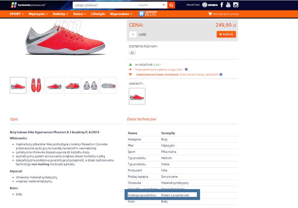Viewport: 298px width, 208px height.
Task: Open the Lifestyle menu item
Action: pyautogui.click(x=98, y=14)
